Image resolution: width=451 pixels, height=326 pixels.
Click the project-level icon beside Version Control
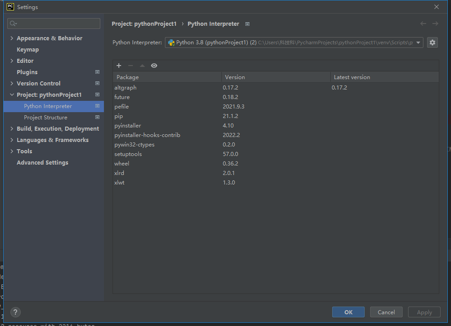pos(97,83)
